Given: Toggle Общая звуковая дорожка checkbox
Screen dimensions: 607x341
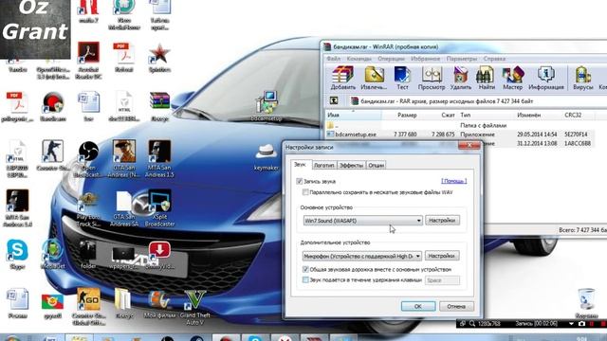Looking at the screenshot, I should (x=305, y=269).
